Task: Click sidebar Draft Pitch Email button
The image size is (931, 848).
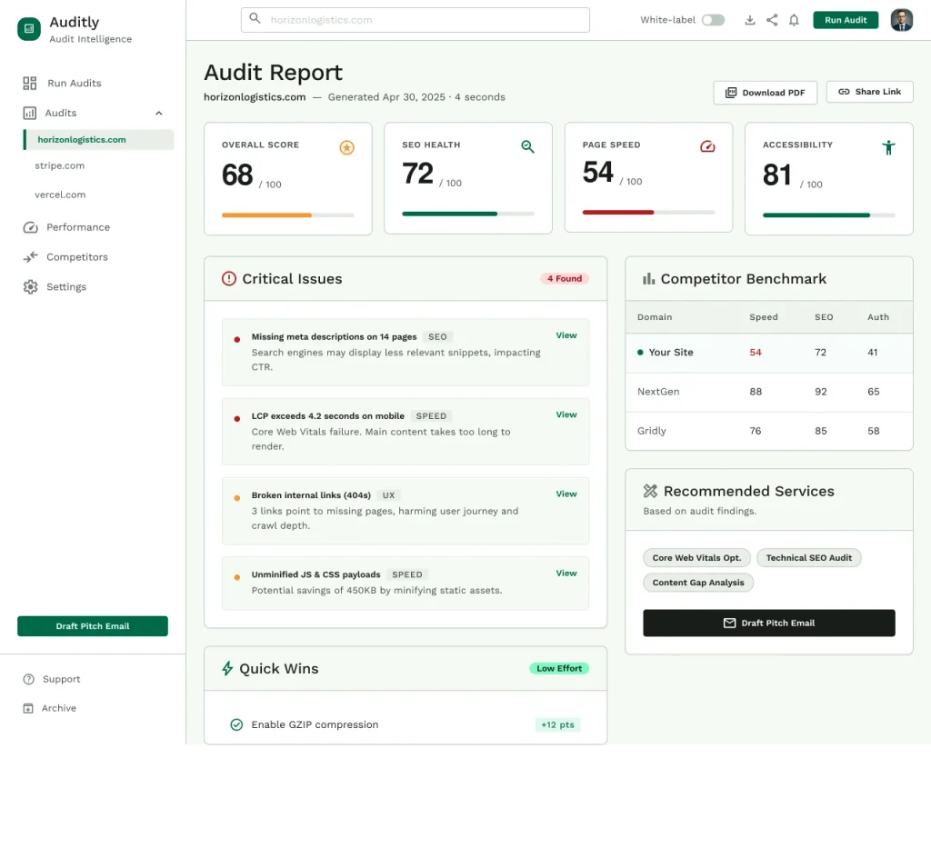Action: 93,625
